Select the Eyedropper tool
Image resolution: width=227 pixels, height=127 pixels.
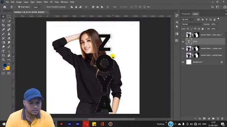coord(3,30)
